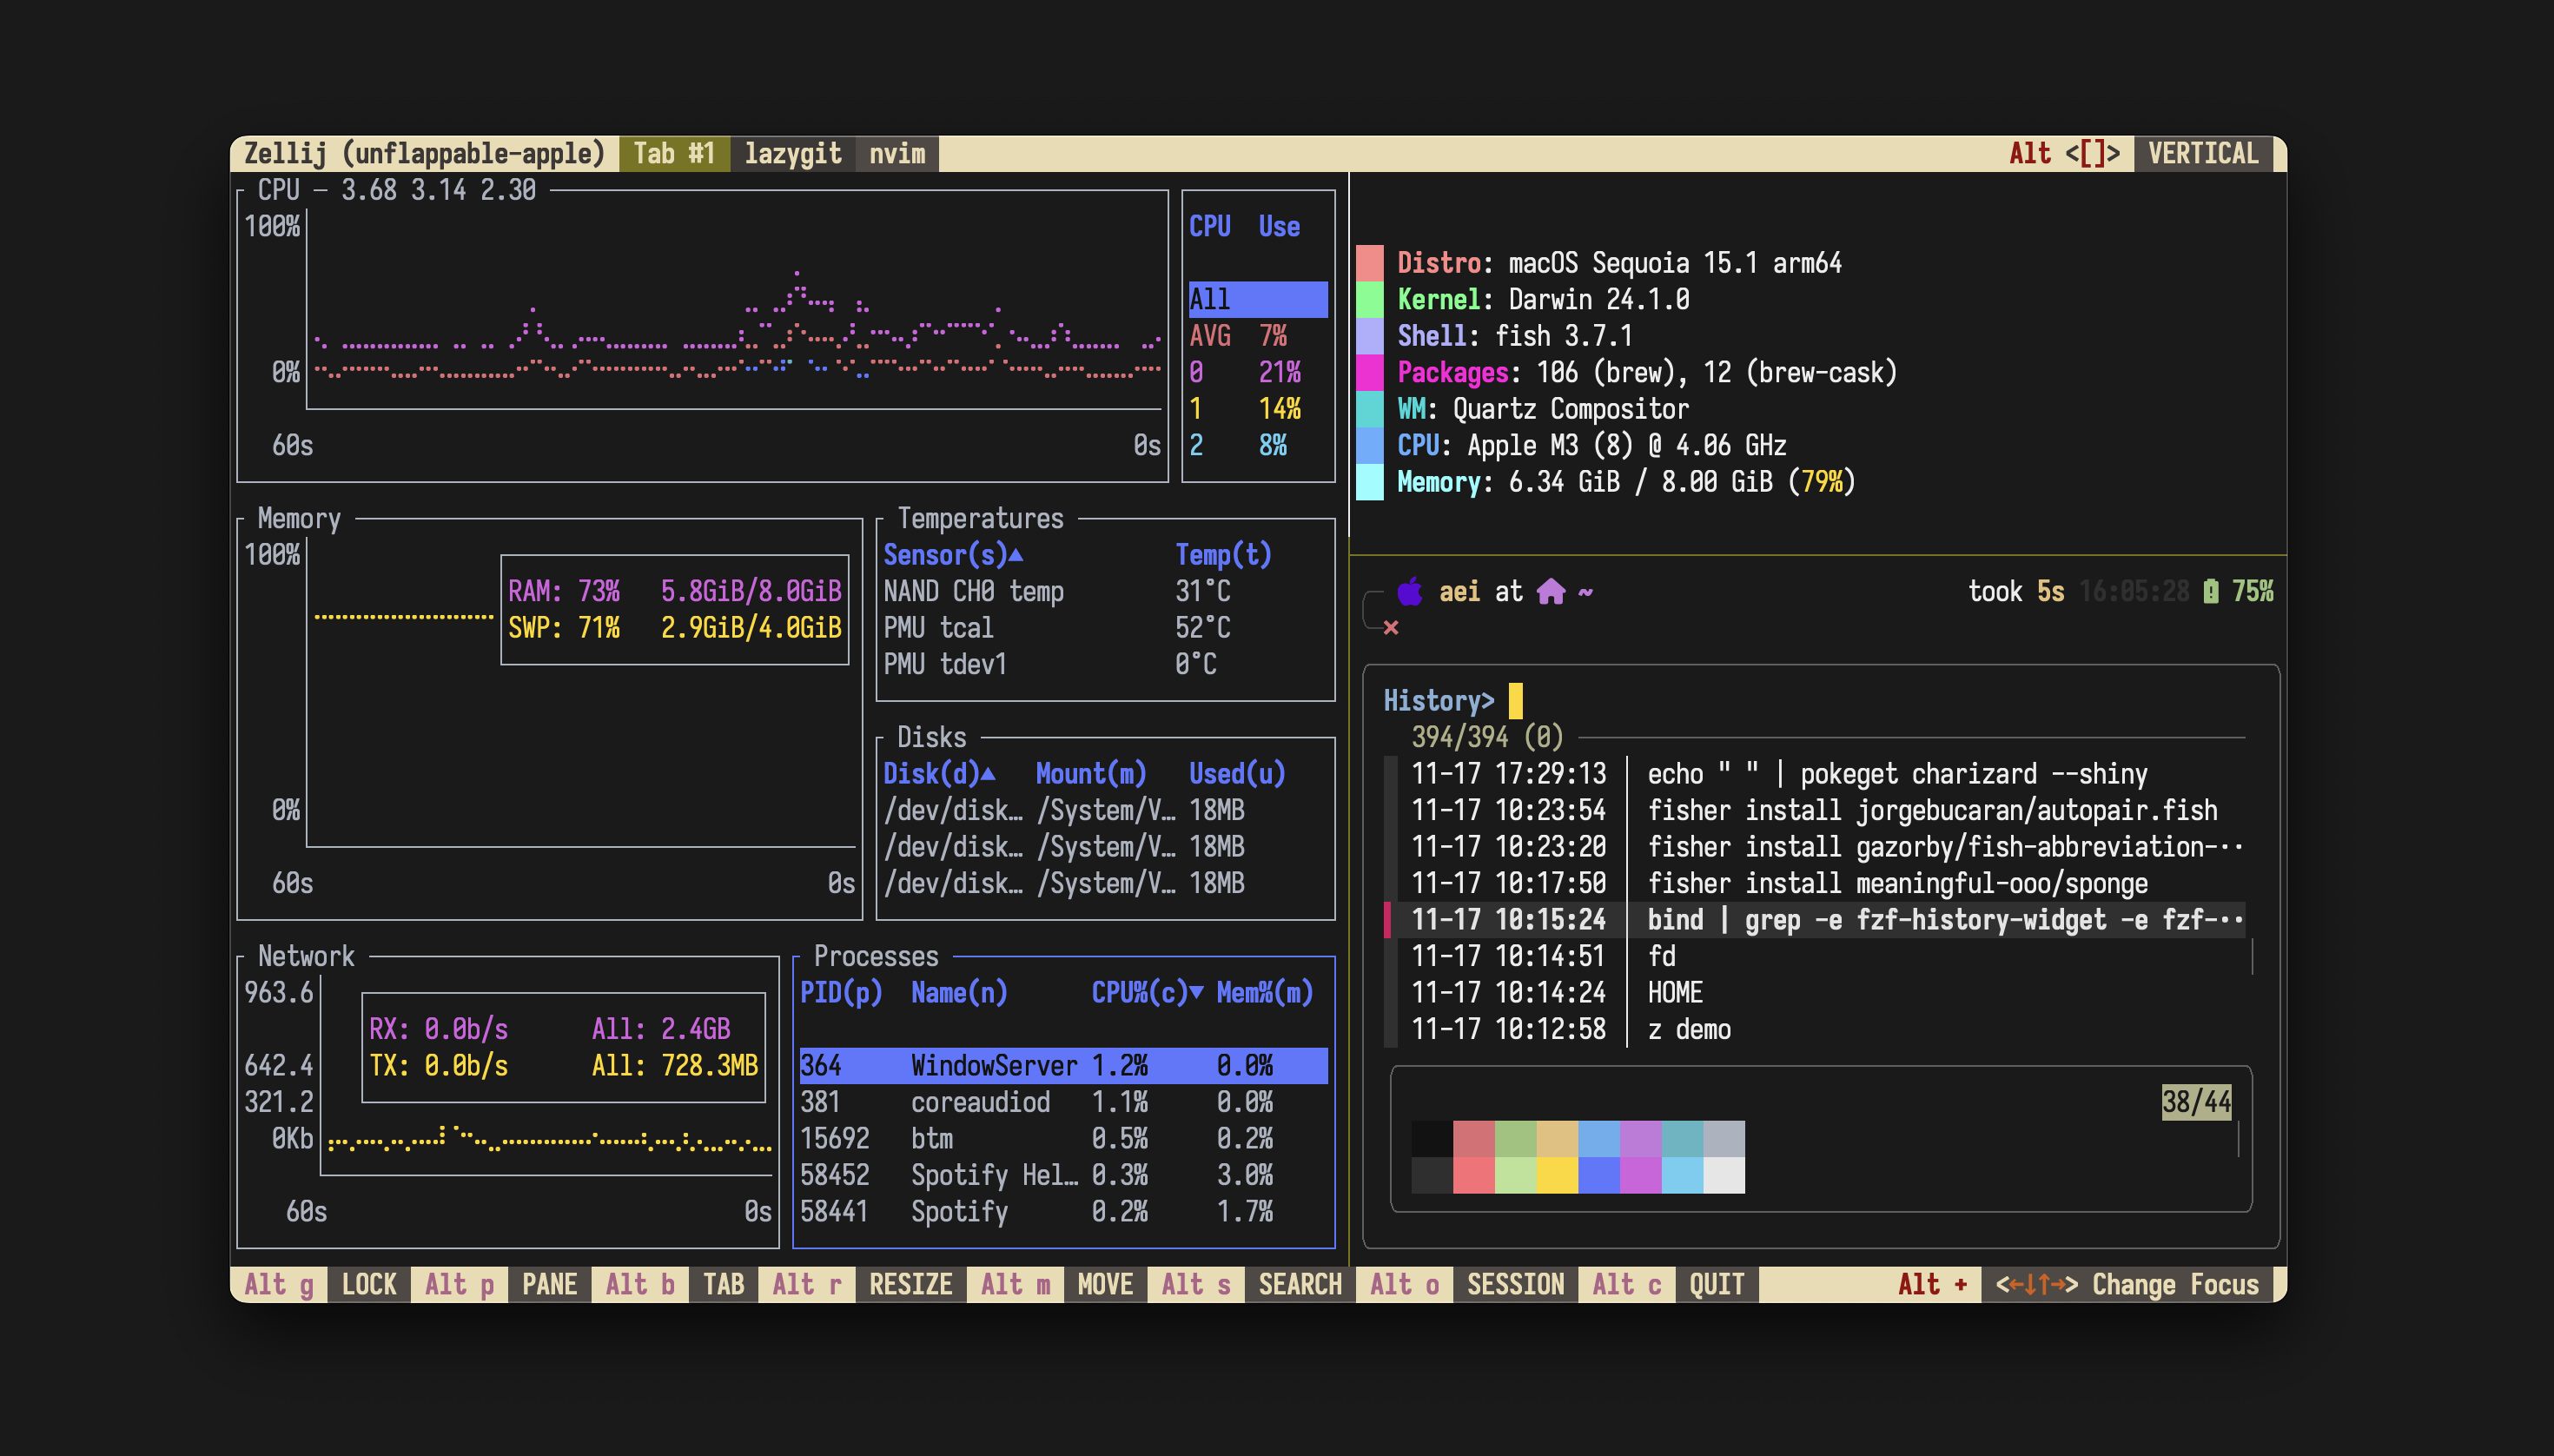Click the magenta Packages color block

pos(1369,372)
